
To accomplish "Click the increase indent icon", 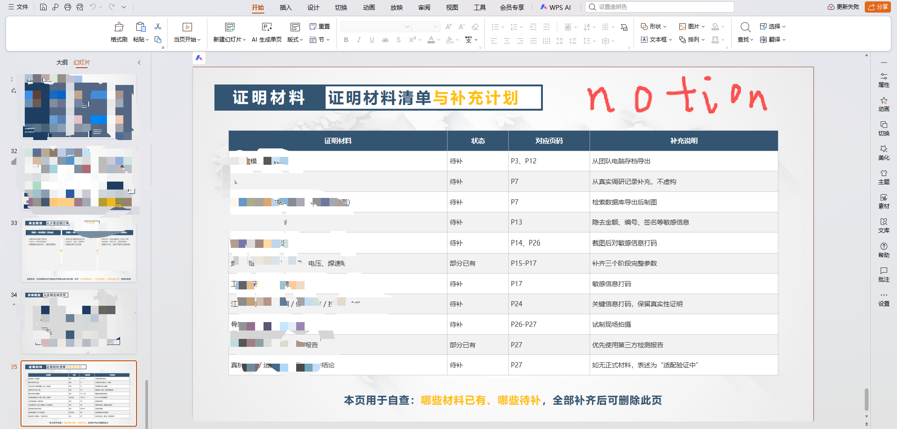I will (546, 27).
